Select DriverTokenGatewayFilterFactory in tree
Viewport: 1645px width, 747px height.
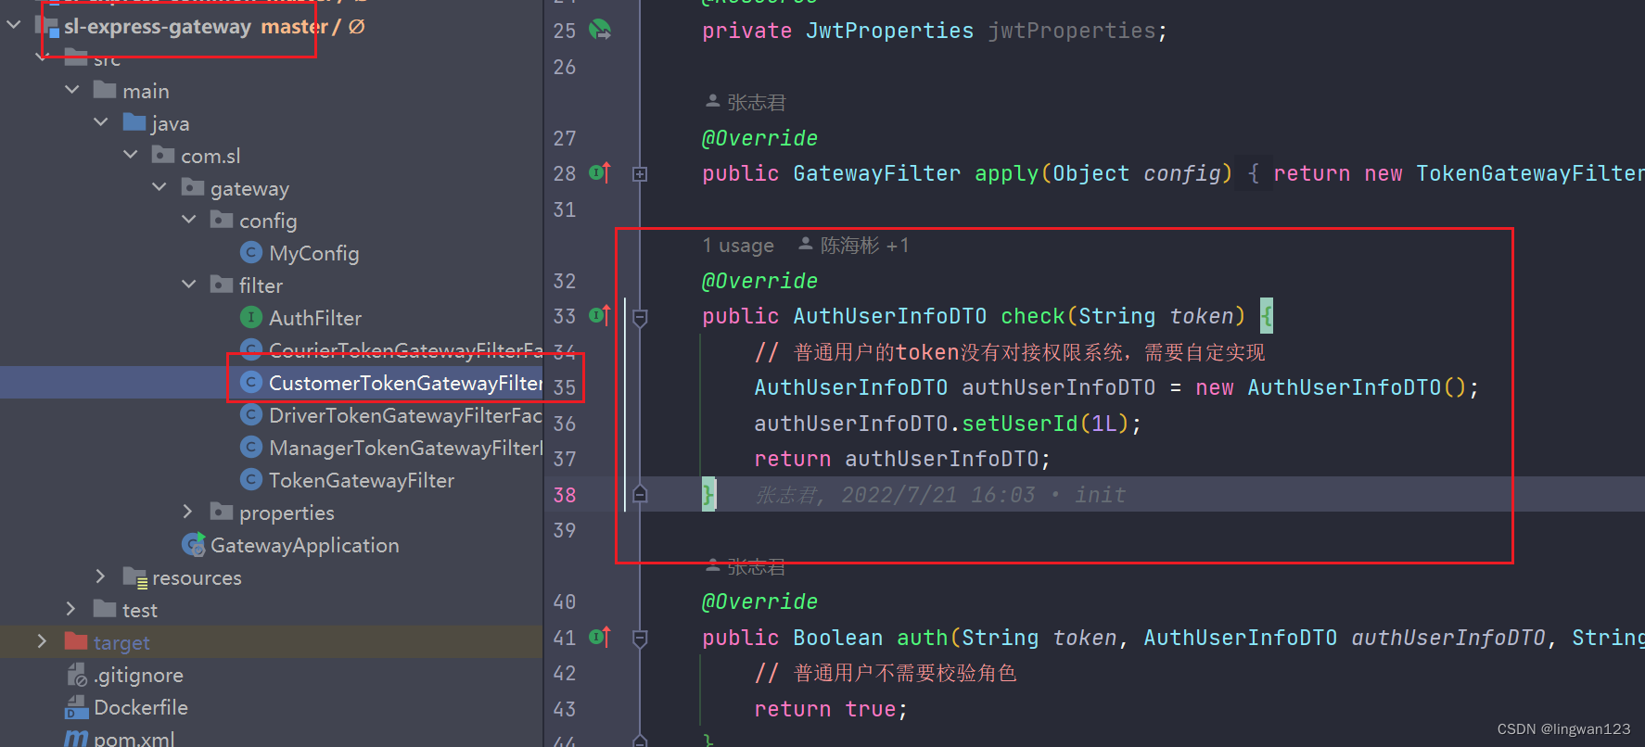tap(405, 415)
